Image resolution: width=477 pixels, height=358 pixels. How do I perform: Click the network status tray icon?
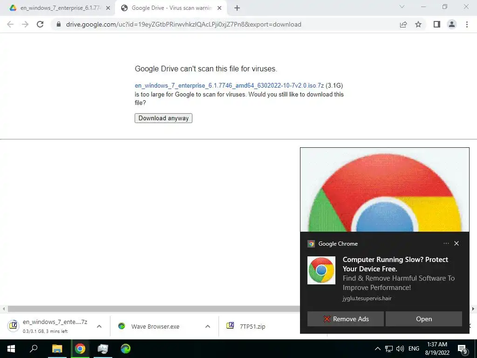389,349
